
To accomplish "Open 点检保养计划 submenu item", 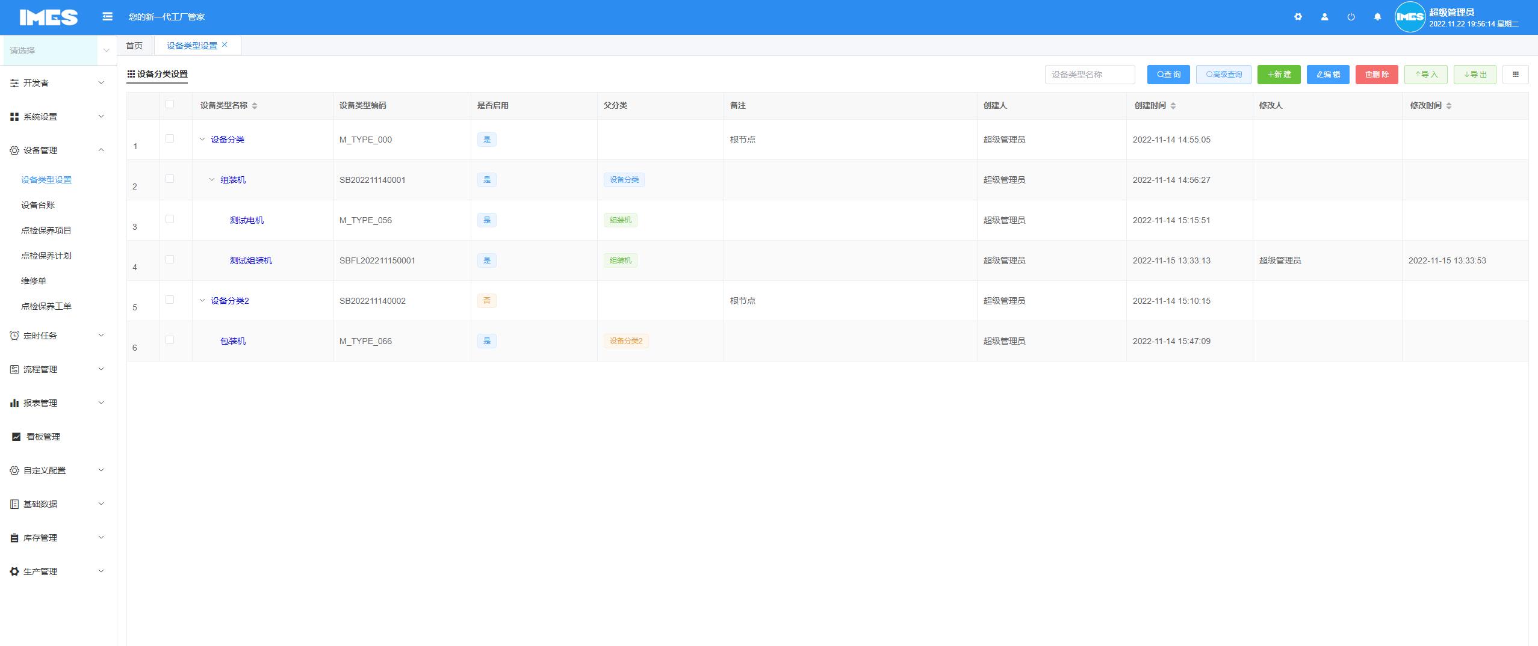I will [46, 256].
